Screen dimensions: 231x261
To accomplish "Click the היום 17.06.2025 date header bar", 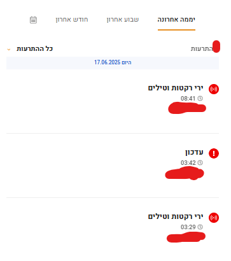I will click(113, 62).
